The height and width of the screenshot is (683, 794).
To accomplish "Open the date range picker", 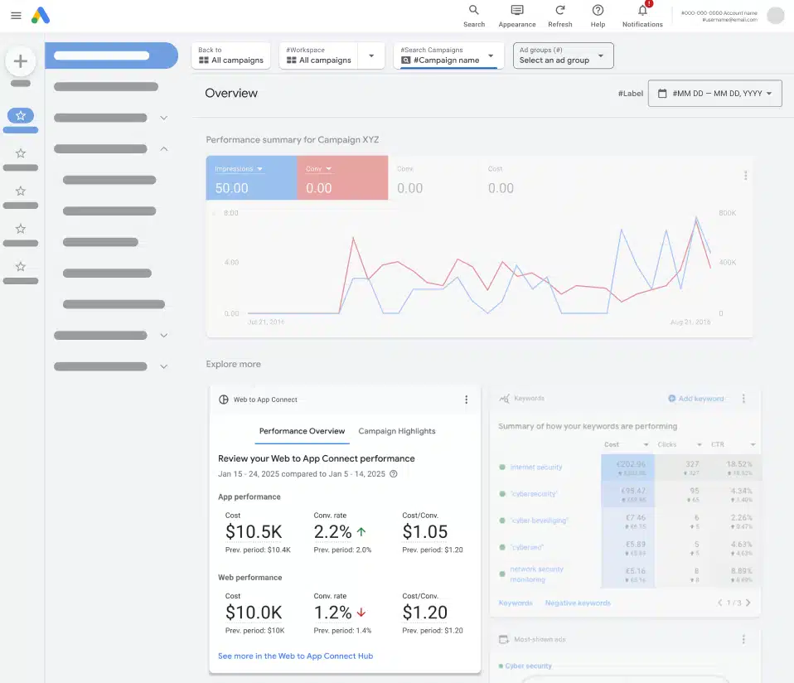I will (714, 93).
